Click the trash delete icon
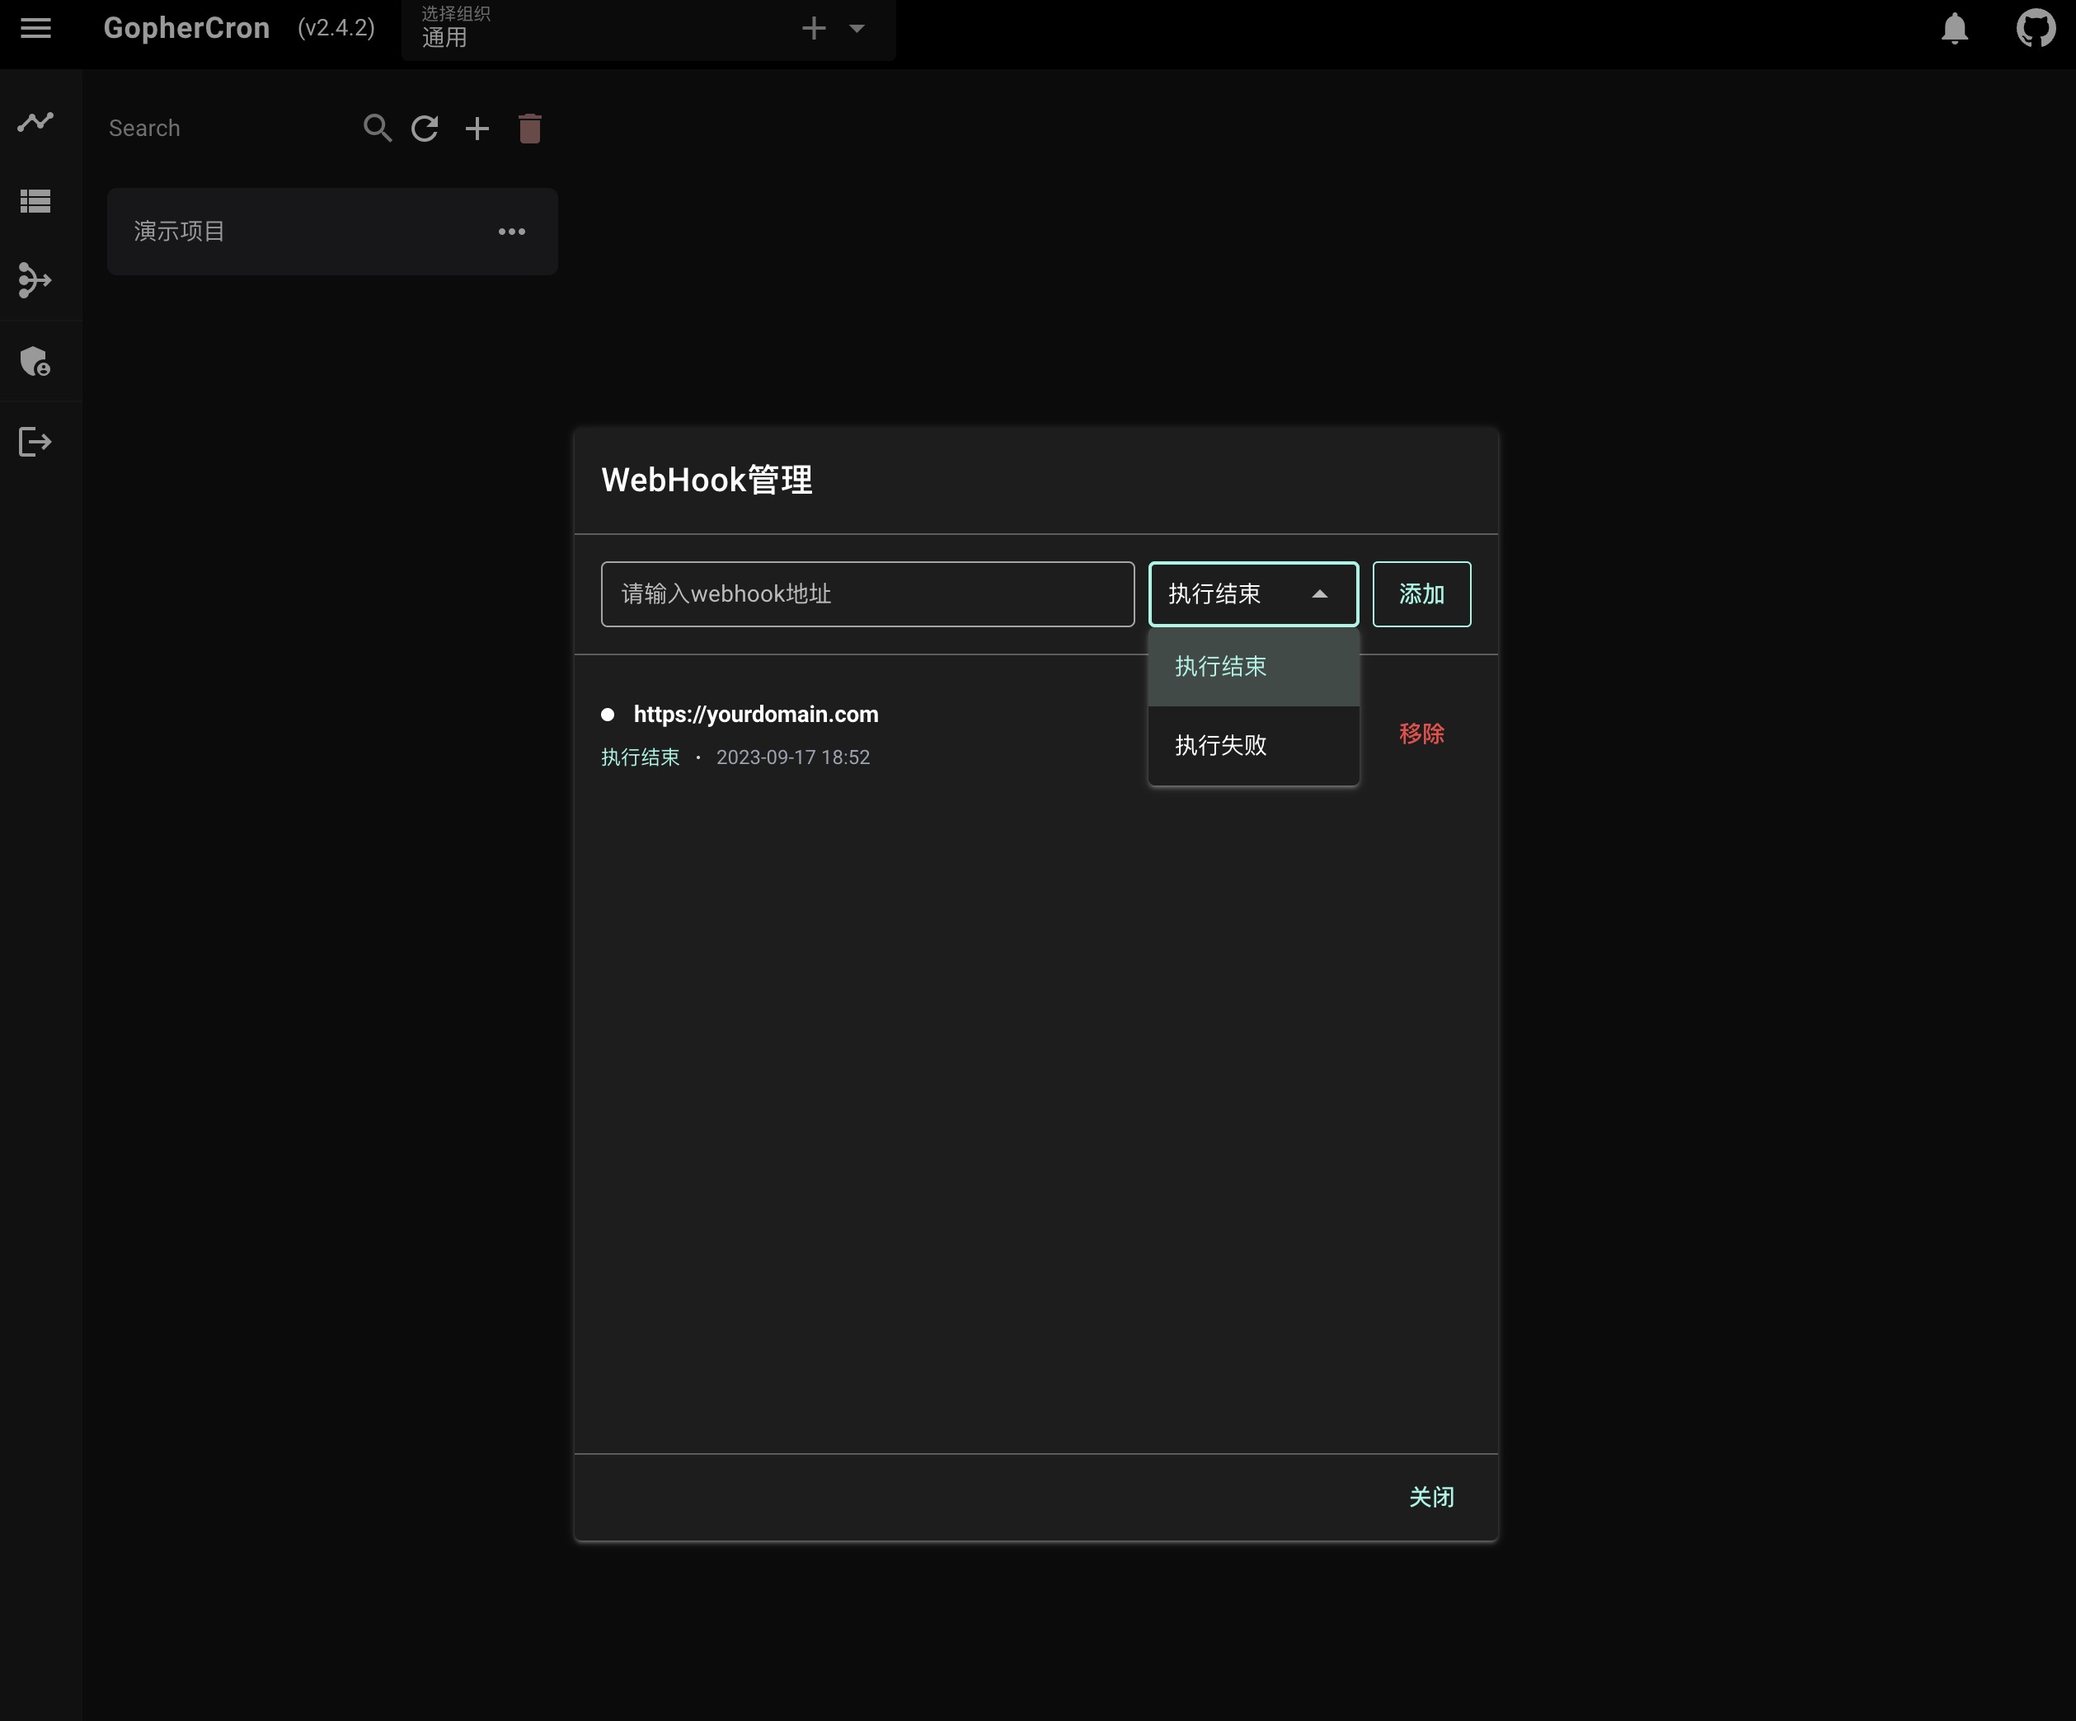The height and width of the screenshot is (1721, 2076). (x=530, y=129)
